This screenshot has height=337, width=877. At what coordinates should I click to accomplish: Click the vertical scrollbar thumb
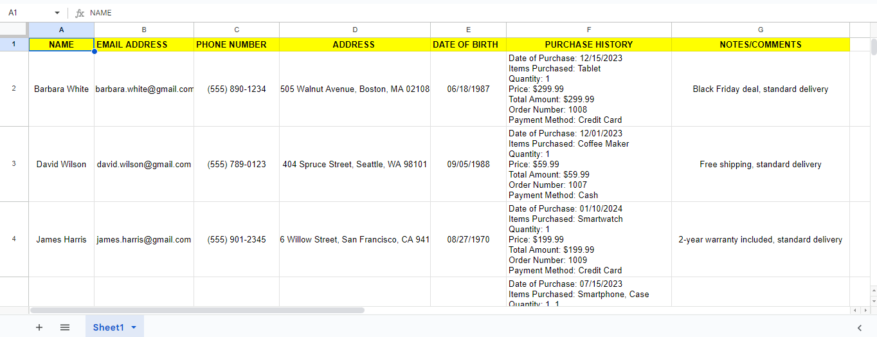pyautogui.click(x=873, y=46)
